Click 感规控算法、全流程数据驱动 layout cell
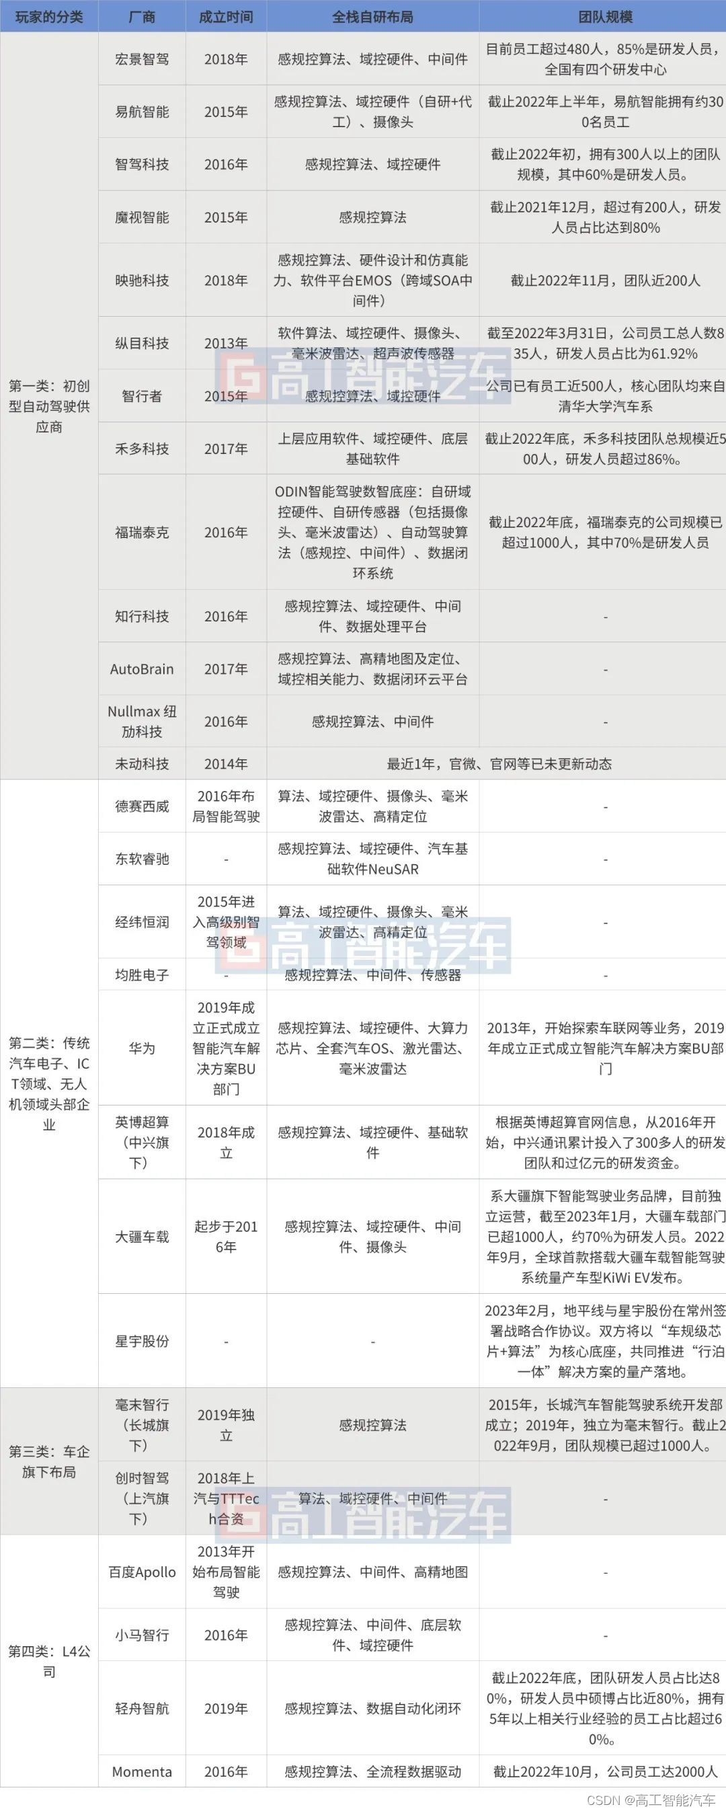This screenshot has height=1813, width=726. tap(373, 1771)
